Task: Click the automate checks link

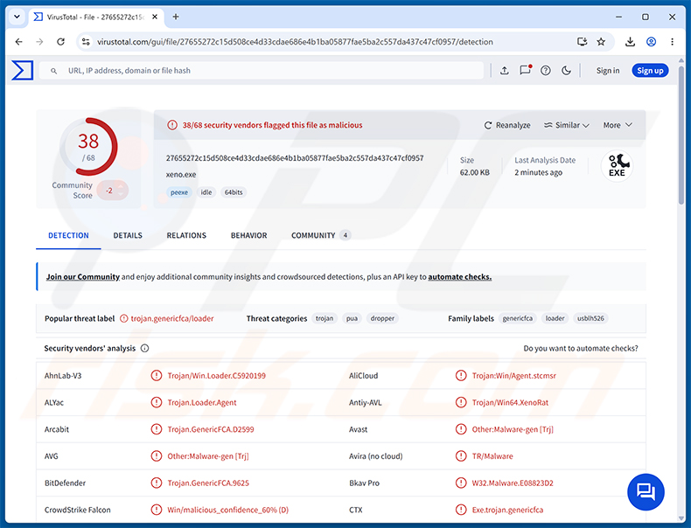Action: click(459, 277)
